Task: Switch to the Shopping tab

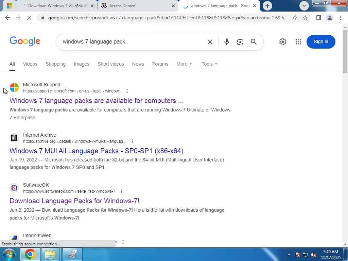Action: point(55,64)
